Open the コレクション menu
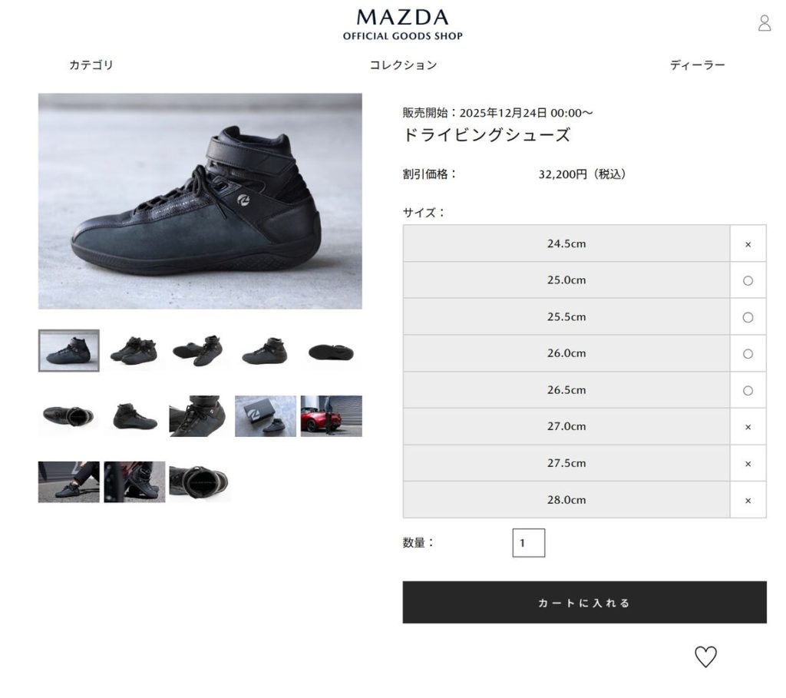Viewport: 786px width, 698px height. pyautogui.click(x=403, y=65)
